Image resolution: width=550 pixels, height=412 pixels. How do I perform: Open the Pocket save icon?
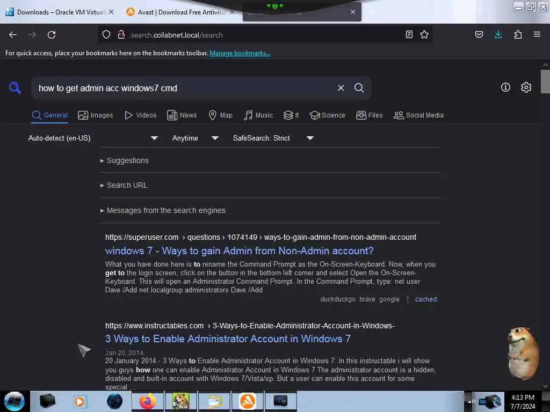pyautogui.click(x=479, y=34)
